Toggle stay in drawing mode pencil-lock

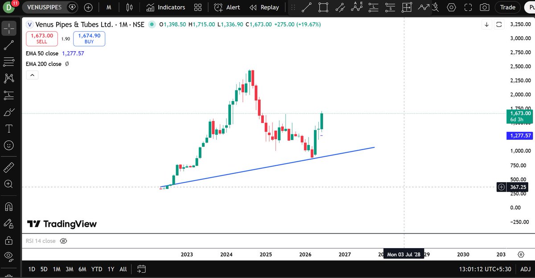tap(9, 223)
